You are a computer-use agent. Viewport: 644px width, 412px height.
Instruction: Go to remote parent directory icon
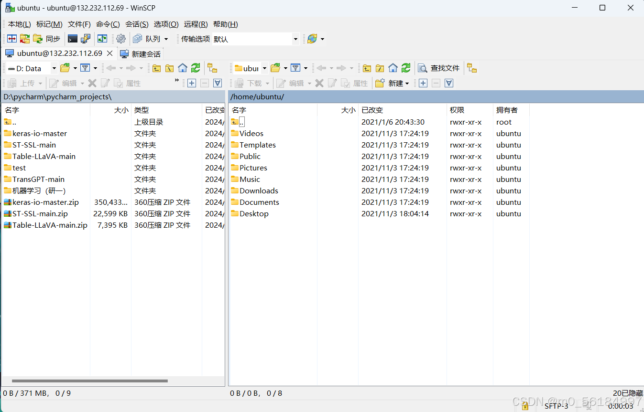(x=367, y=68)
